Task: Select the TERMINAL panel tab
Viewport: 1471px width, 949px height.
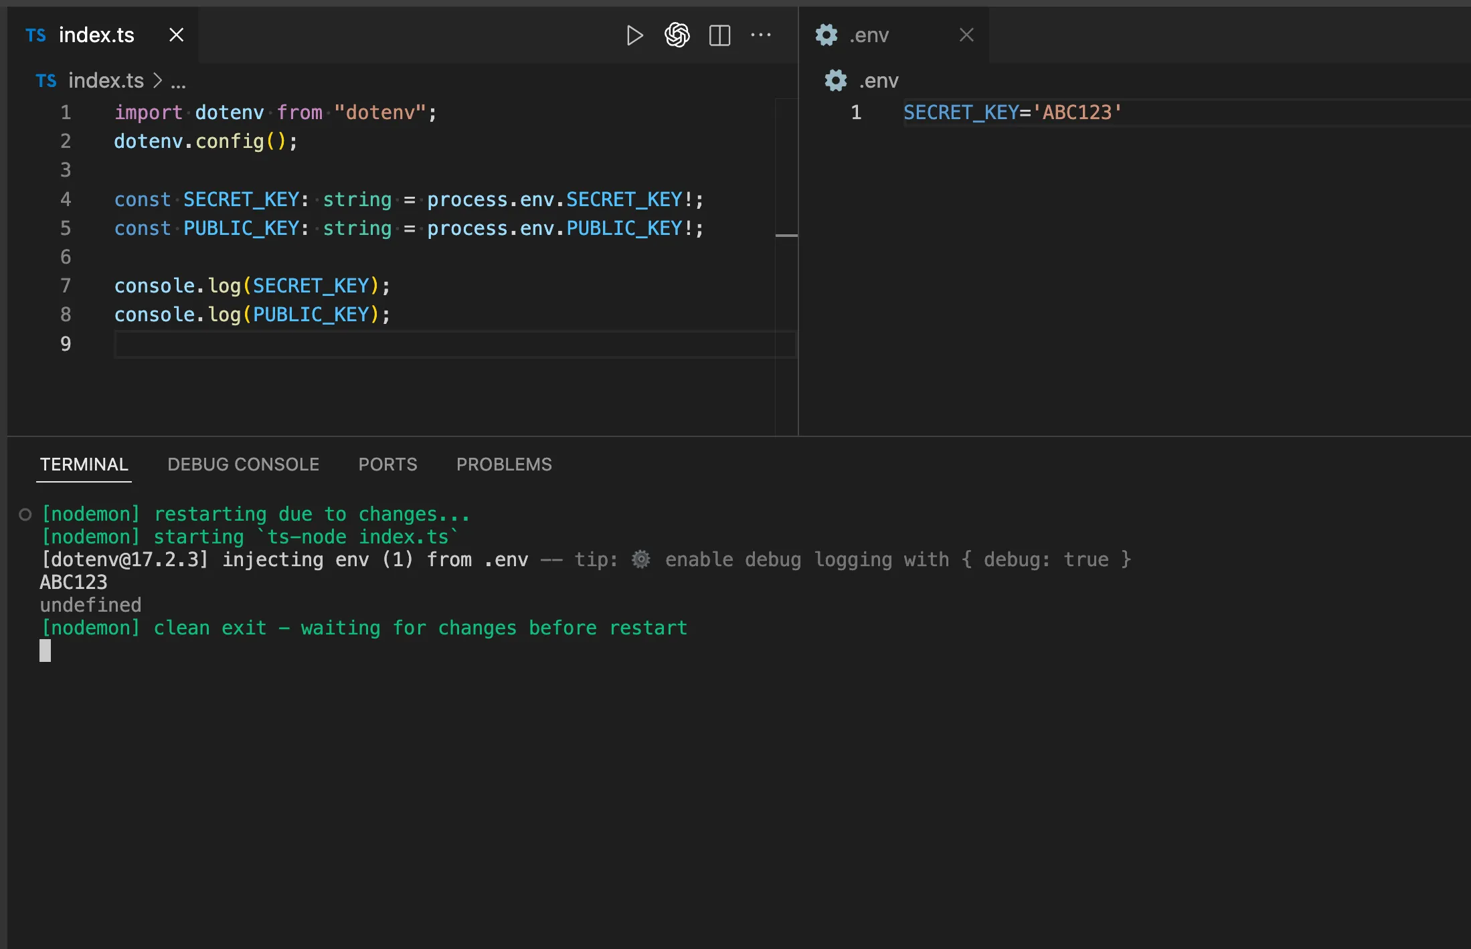Action: tap(84, 464)
